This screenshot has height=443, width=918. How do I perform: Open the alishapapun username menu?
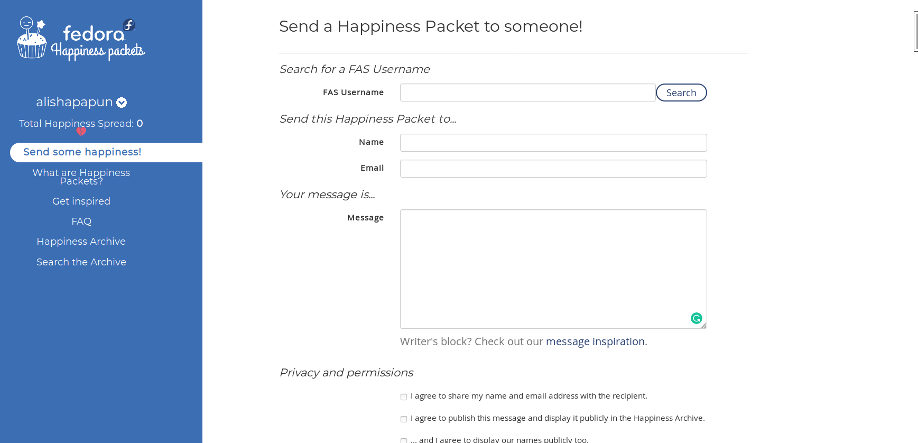[x=75, y=102]
